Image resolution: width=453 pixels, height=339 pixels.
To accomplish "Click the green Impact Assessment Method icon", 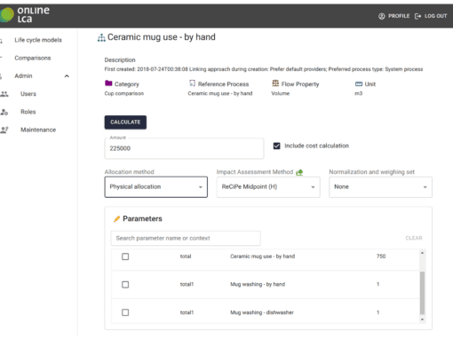I will [299, 172].
